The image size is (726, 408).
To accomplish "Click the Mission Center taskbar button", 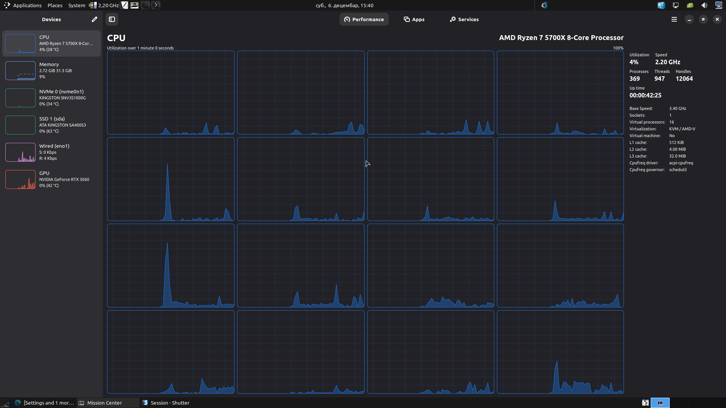I will (104, 403).
